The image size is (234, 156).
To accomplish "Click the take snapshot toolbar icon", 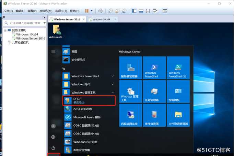I will [x=110, y=11].
